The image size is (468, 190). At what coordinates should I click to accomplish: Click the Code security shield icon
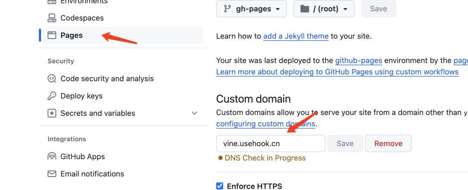52,79
